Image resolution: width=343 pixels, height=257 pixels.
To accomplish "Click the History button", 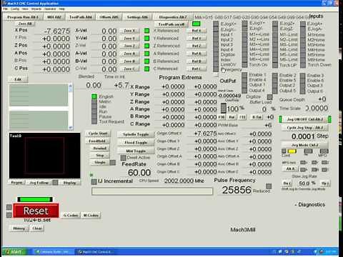I will pos(19,228).
